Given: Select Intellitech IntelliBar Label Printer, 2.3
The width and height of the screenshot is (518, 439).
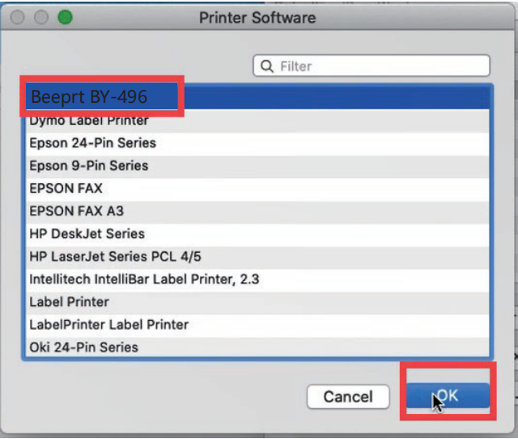Looking at the screenshot, I should click(x=257, y=279).
